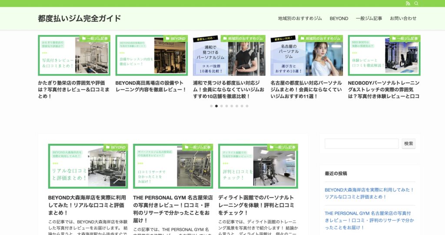445x235 pixels.
Task: Click the BEYOND folder tag on 大森海岸 article
Action: (x=115, y=147)
